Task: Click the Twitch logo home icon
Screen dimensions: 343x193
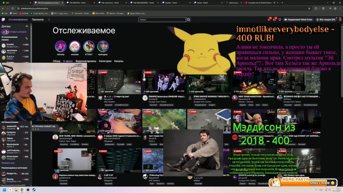Action: click(3, 20)
